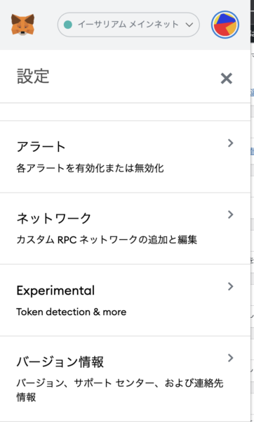Click the 各アラートを有効化または無効化 description
254x422 pixels.
coord(90,169)
